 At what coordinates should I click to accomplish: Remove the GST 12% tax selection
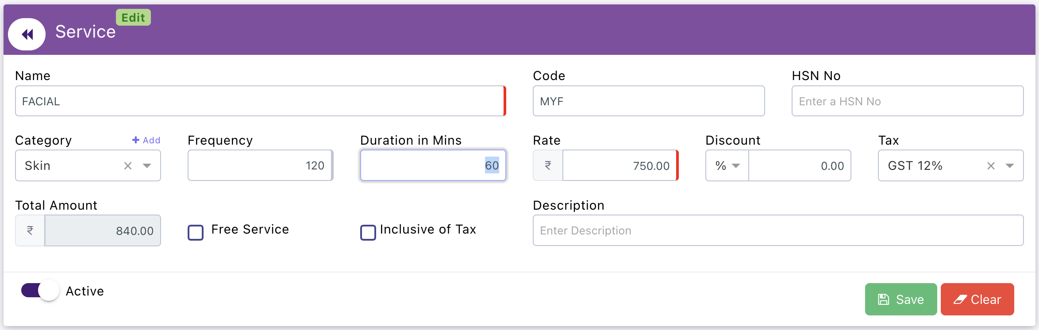[x=991, y=166]
